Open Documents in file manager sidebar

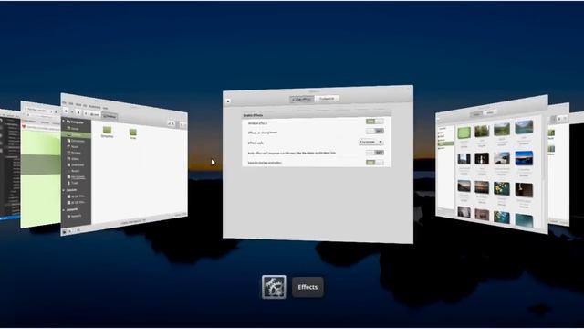76,141
